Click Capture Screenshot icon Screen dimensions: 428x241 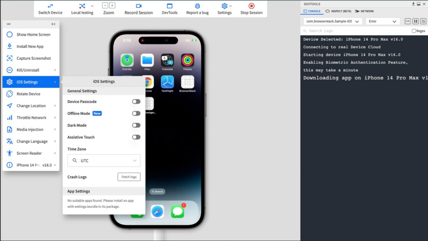[x=10, y=58]
